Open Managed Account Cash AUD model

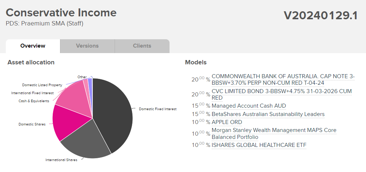point(248,106)
